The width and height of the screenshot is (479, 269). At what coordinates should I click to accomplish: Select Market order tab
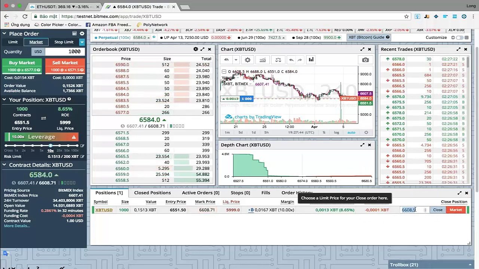point(36,42)
